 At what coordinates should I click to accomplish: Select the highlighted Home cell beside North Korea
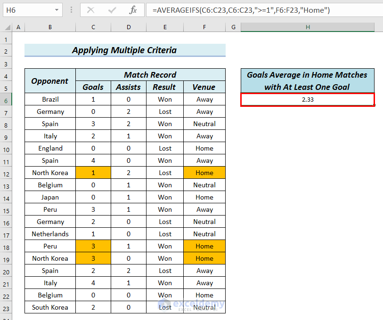pyautogui.click(x=204, y=173)
